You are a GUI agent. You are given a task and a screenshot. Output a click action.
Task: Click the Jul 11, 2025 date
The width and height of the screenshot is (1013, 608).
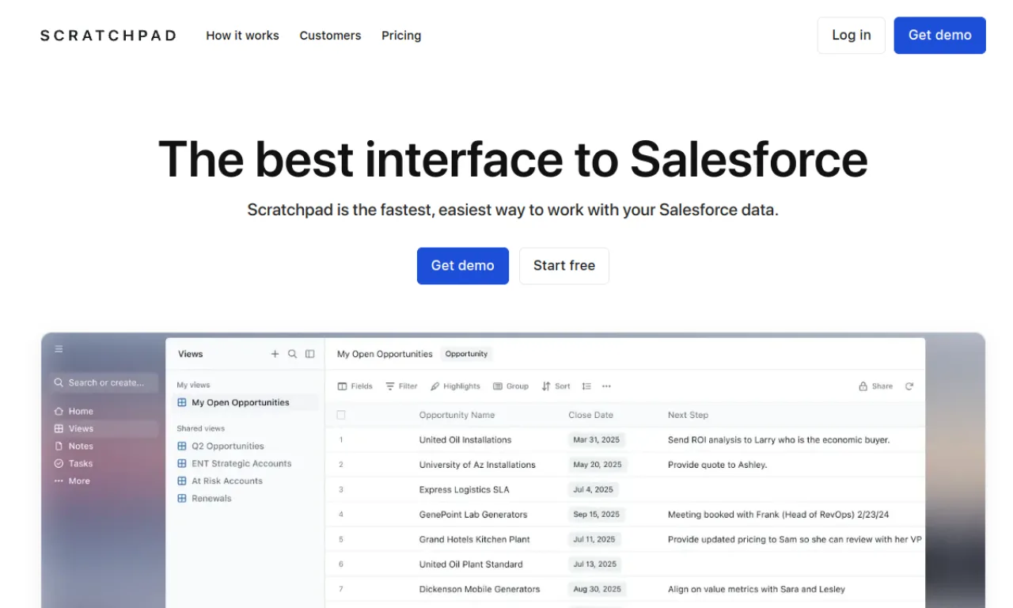coord(594,539)
